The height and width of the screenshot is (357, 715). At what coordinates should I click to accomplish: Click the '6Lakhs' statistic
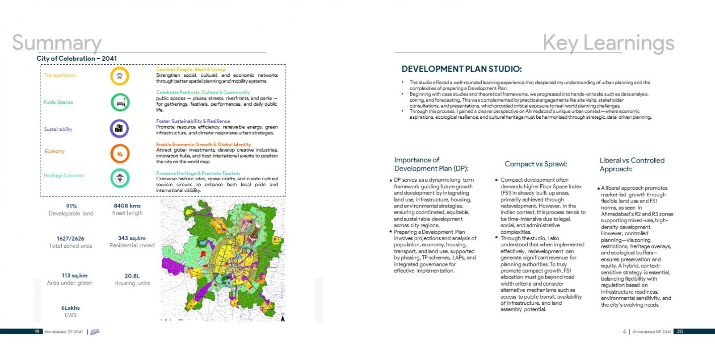point(71,308)
